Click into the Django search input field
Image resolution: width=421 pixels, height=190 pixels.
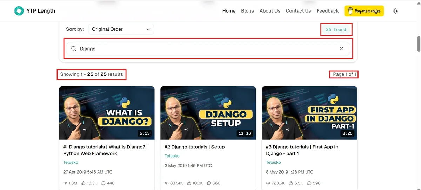(208, 49)
